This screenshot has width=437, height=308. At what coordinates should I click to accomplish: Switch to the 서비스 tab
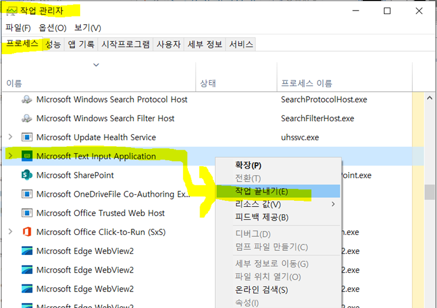pyautogui.click(x=241, y=44)
